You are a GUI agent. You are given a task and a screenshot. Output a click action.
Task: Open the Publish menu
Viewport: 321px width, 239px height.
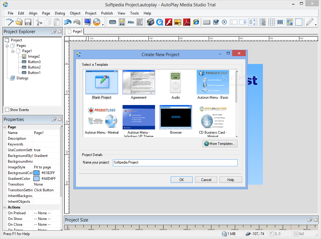(107, 13)
